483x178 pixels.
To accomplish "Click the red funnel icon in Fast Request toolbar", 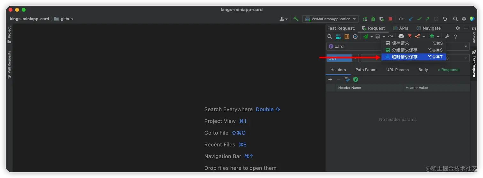I will [x=410, y=37].
